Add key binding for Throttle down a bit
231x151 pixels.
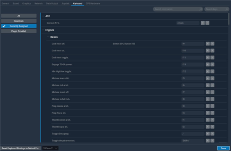pyautogui.click(x=208, y=120)
